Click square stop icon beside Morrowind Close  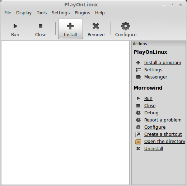pos(138,106)
